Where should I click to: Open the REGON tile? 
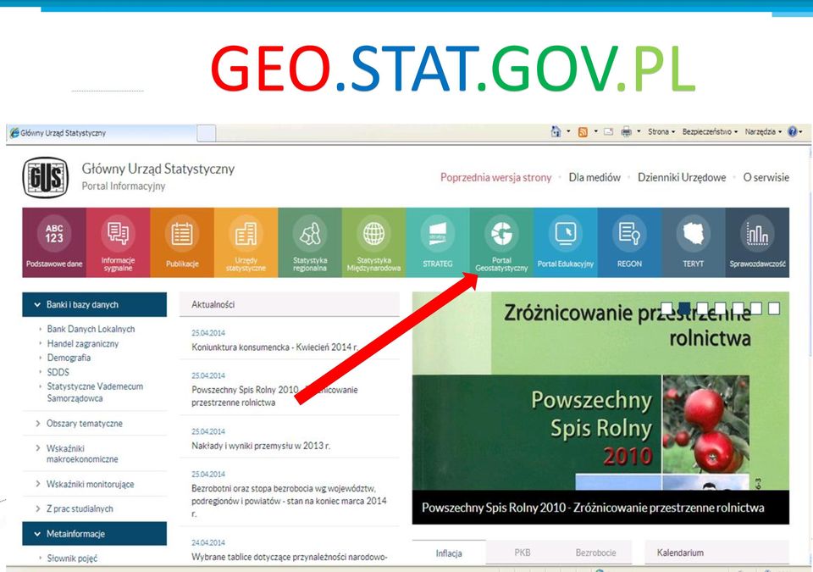(629, 242)
